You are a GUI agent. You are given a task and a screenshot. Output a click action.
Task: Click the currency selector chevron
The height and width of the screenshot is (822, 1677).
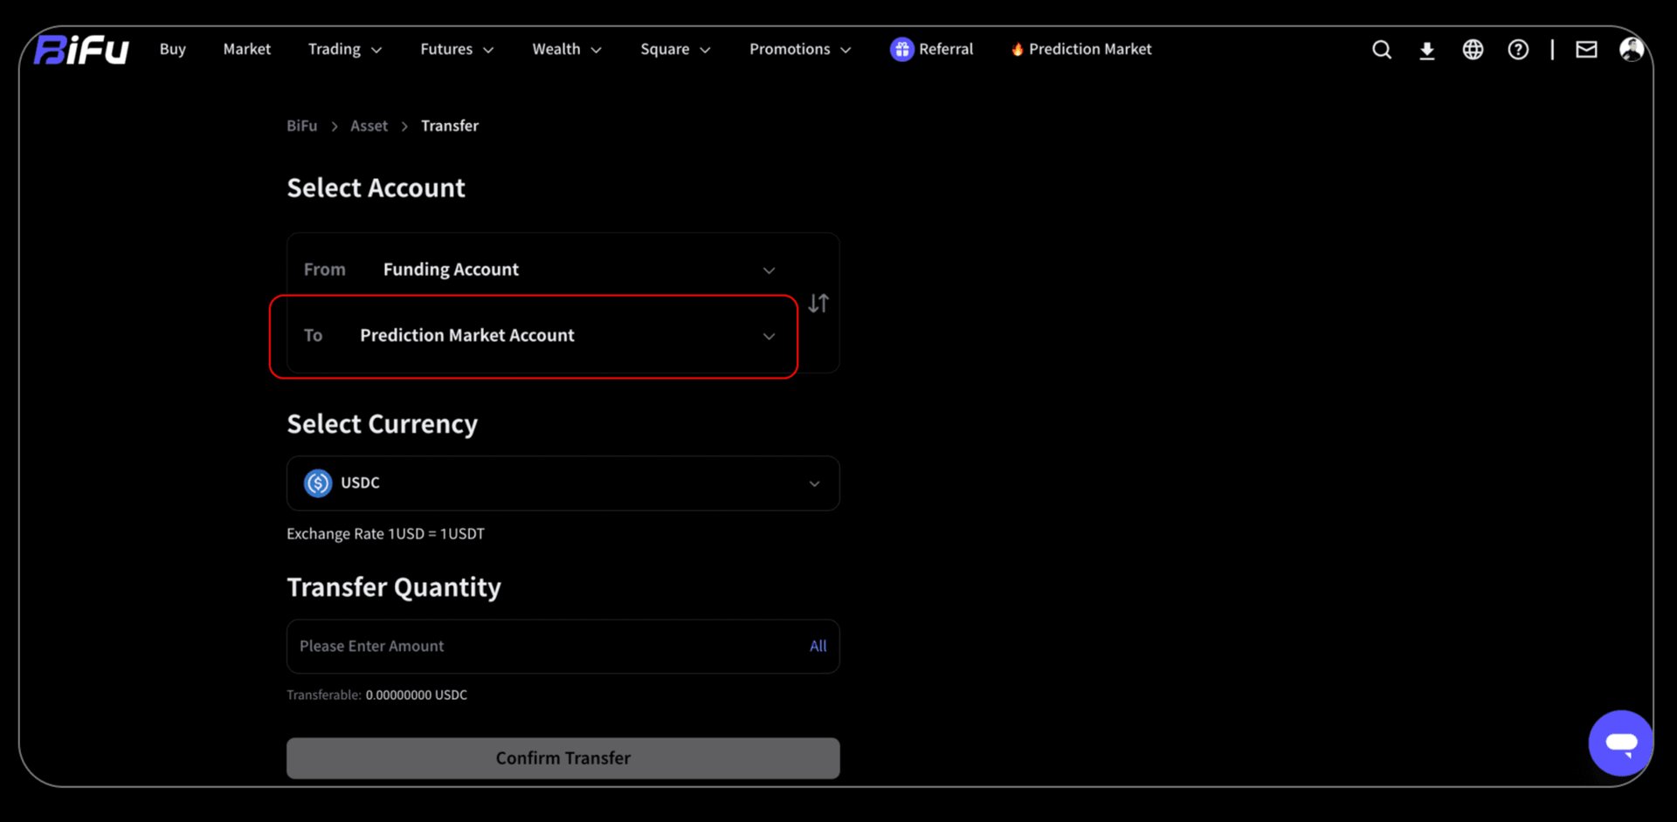click(x=814, y=484)
